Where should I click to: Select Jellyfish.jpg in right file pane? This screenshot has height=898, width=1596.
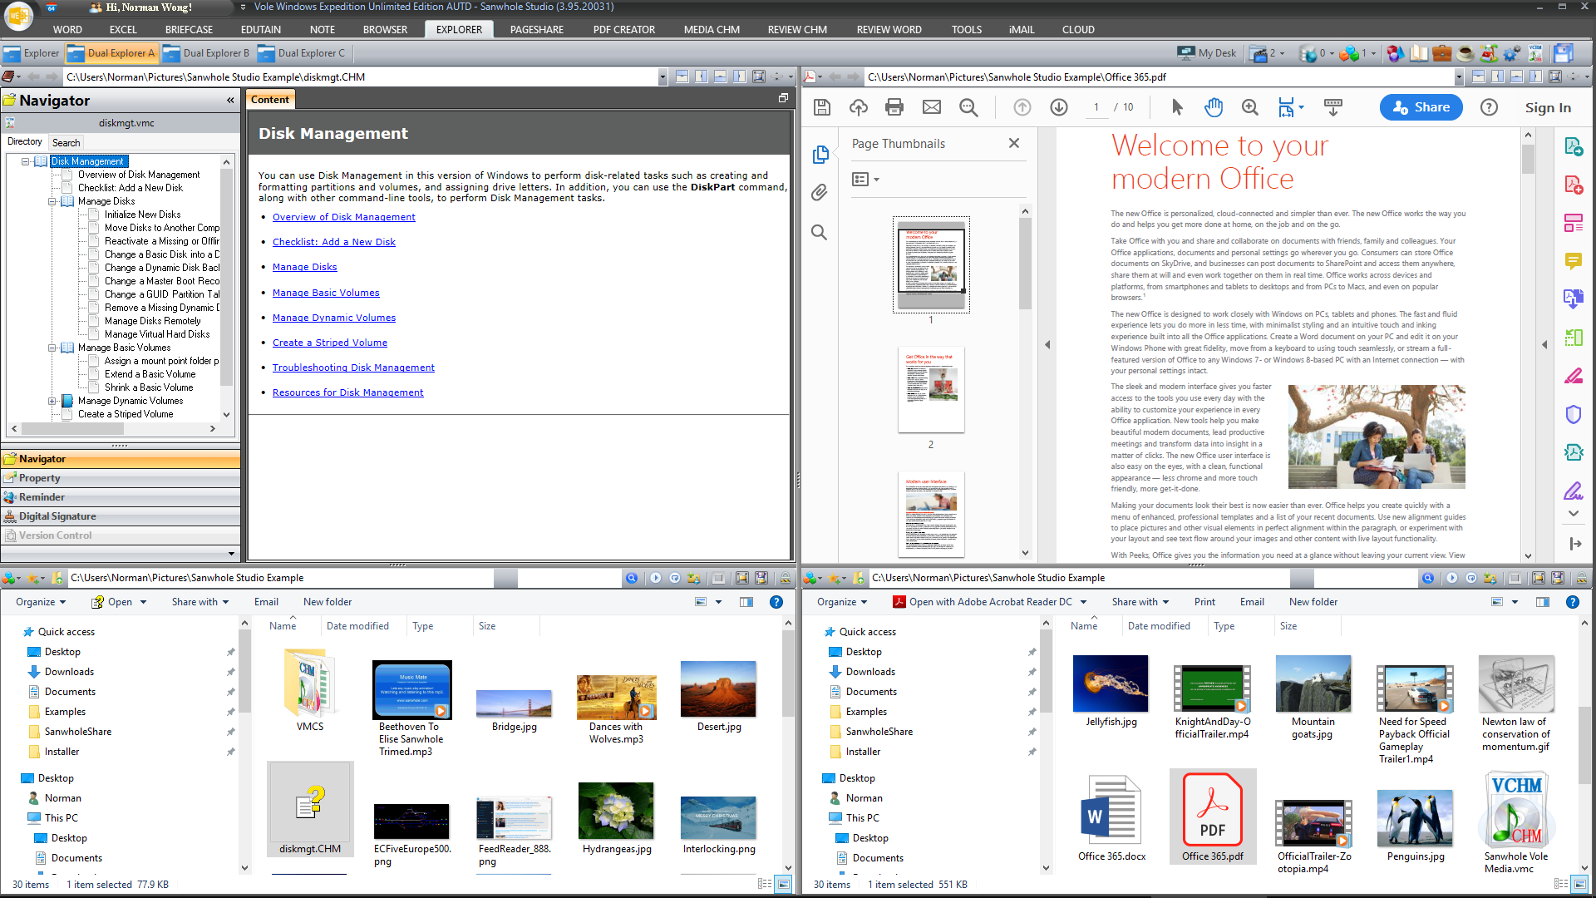click(x=1111, y=692)
